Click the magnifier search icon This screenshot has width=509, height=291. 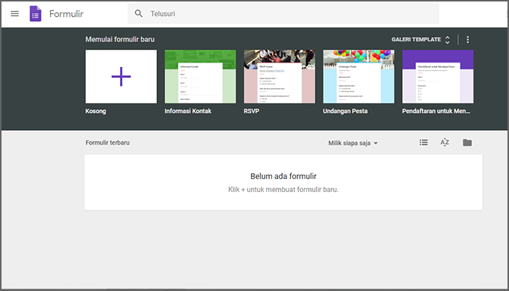[139, 14]
